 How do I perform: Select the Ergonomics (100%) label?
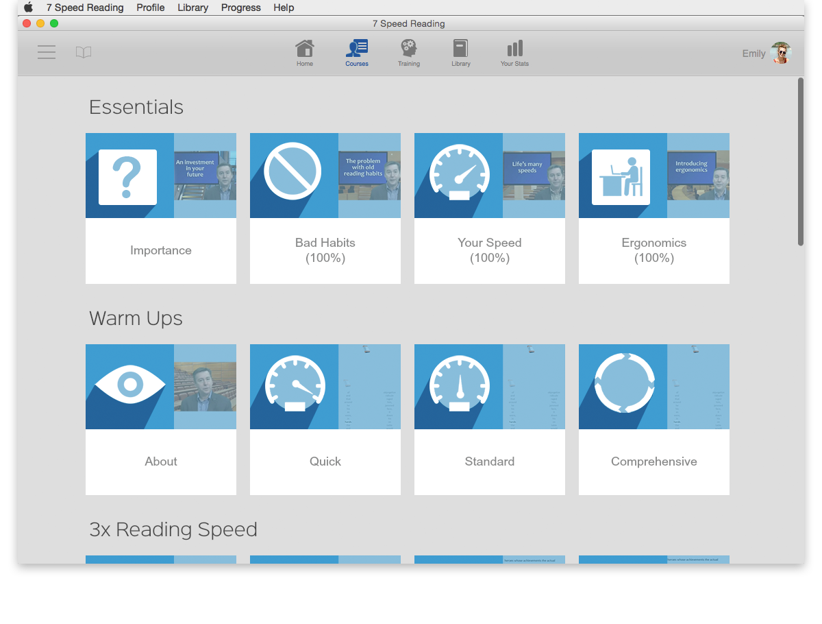click(654, 250)
